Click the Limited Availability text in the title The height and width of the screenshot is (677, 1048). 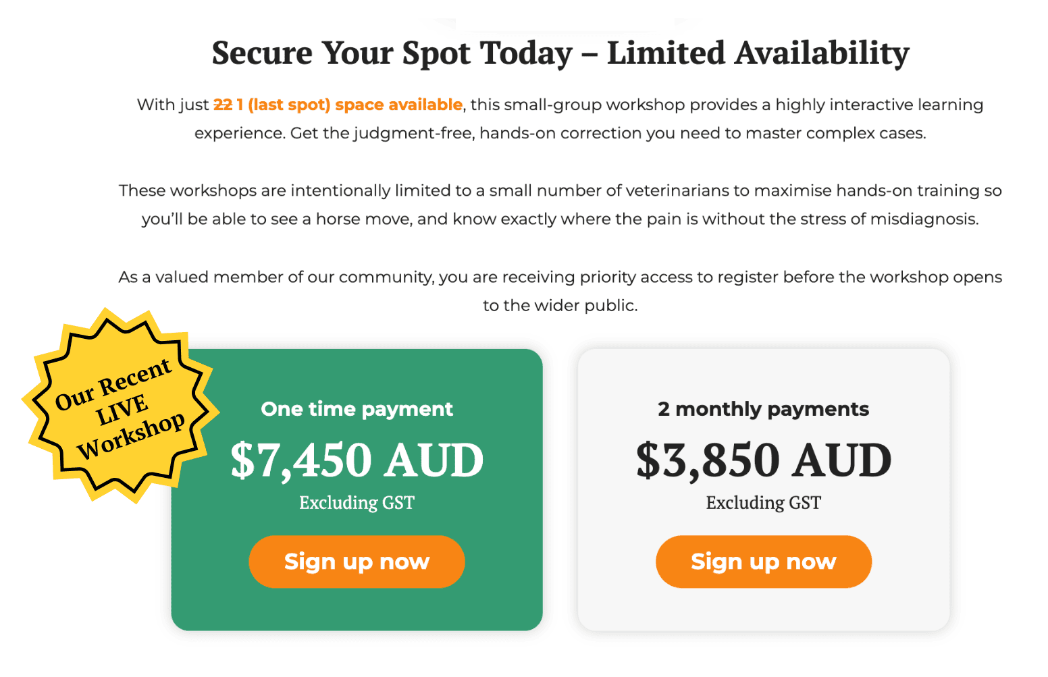758,53
